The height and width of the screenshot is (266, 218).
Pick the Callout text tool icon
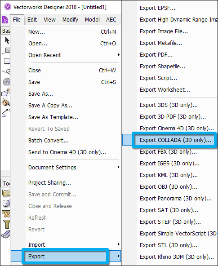6,51
